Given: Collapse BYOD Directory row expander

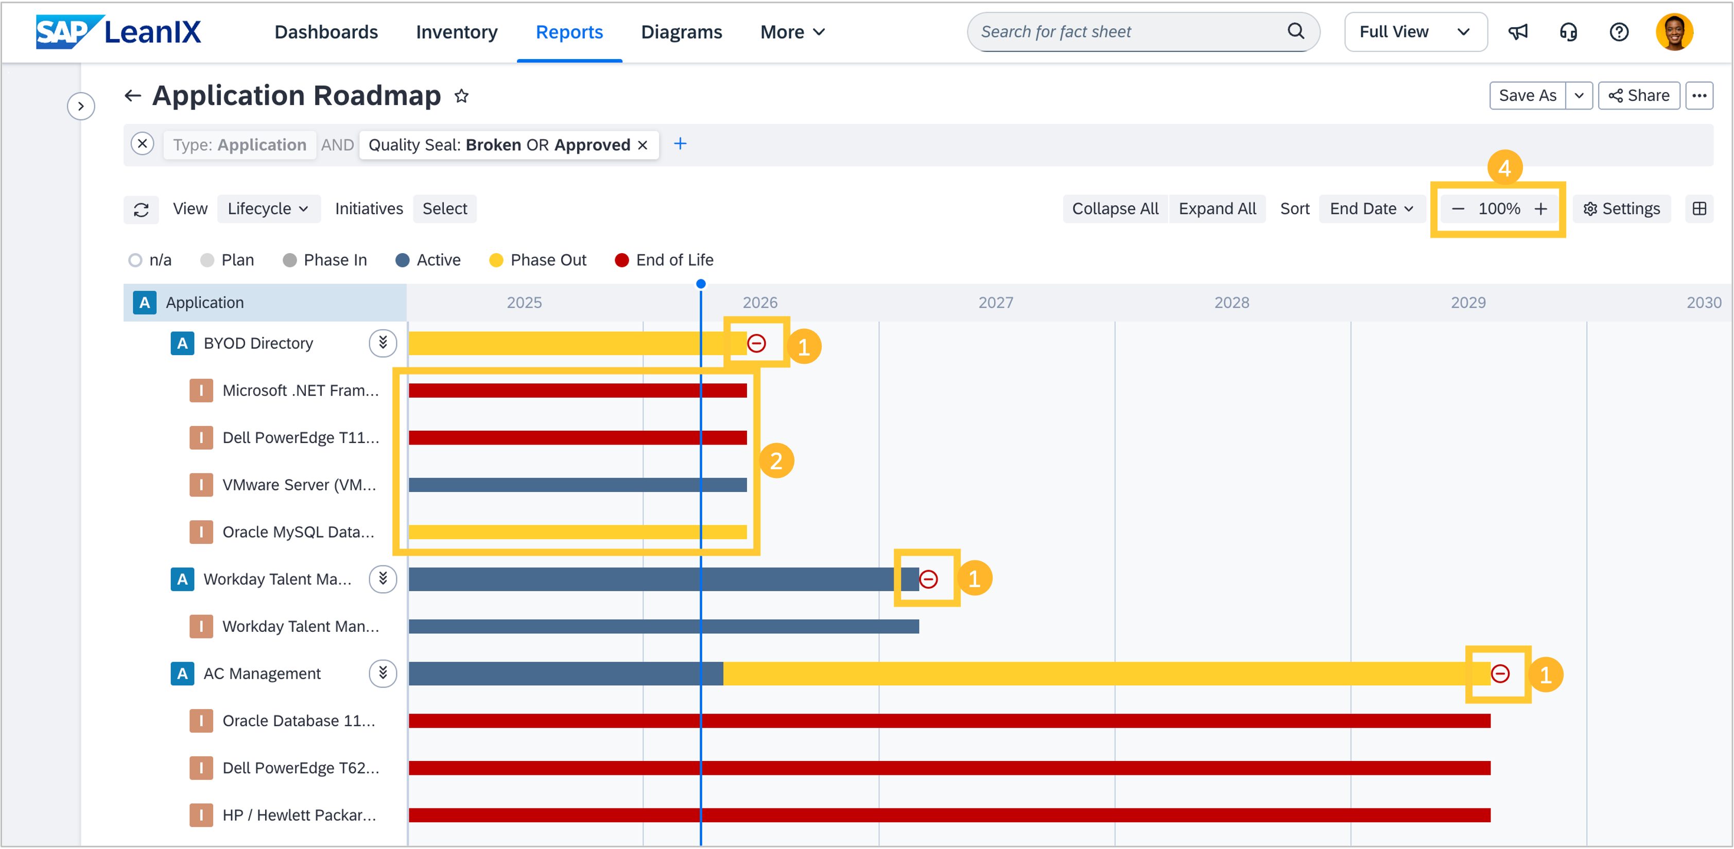Looking at the screenshot, I should click(383, 343).
